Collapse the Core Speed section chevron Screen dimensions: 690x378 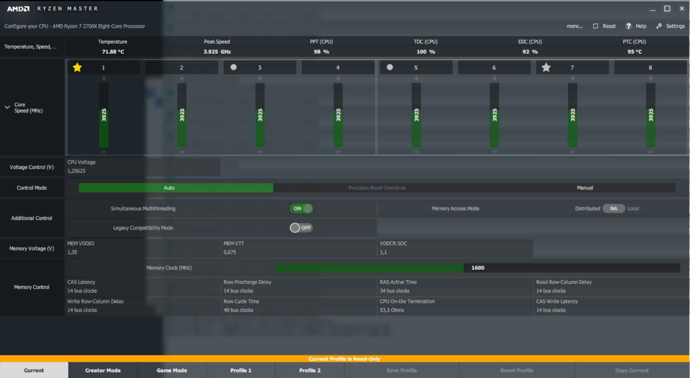pos(7,107)
